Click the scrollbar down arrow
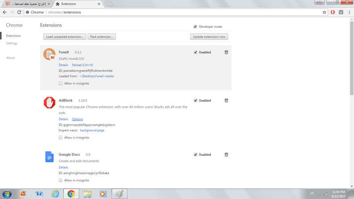Image resolution: width=354 pixels, height=199 pixels. point(352,186)
